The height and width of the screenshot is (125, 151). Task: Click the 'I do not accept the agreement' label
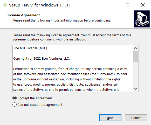coord(40,105)
